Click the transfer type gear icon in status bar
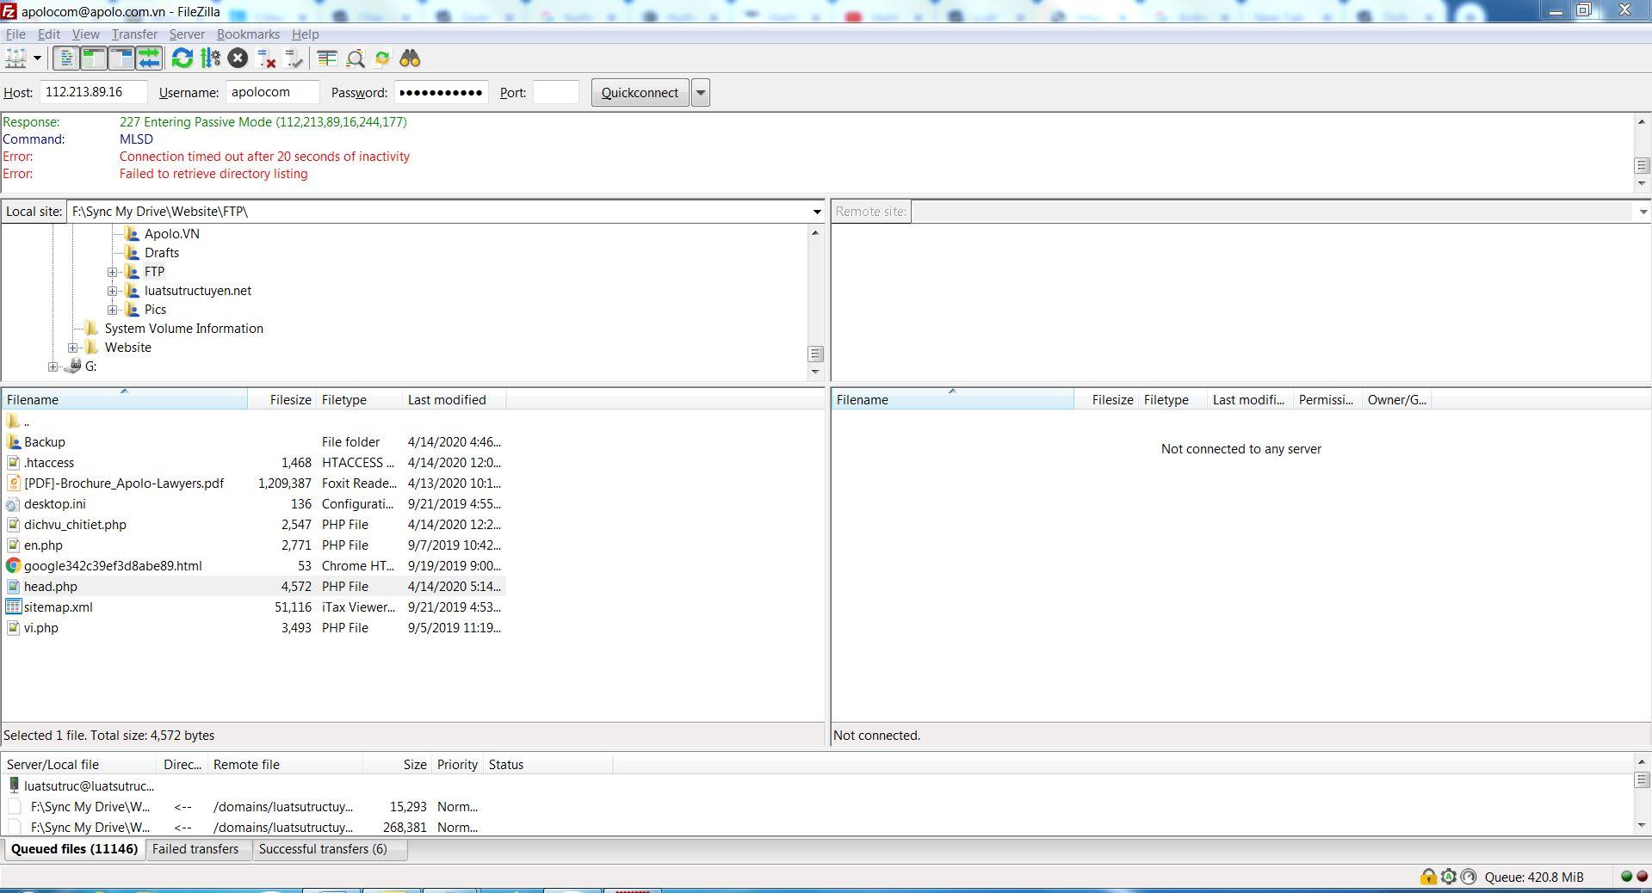The height and width of the screenshot is (893, 1652). coord(1448,877)
